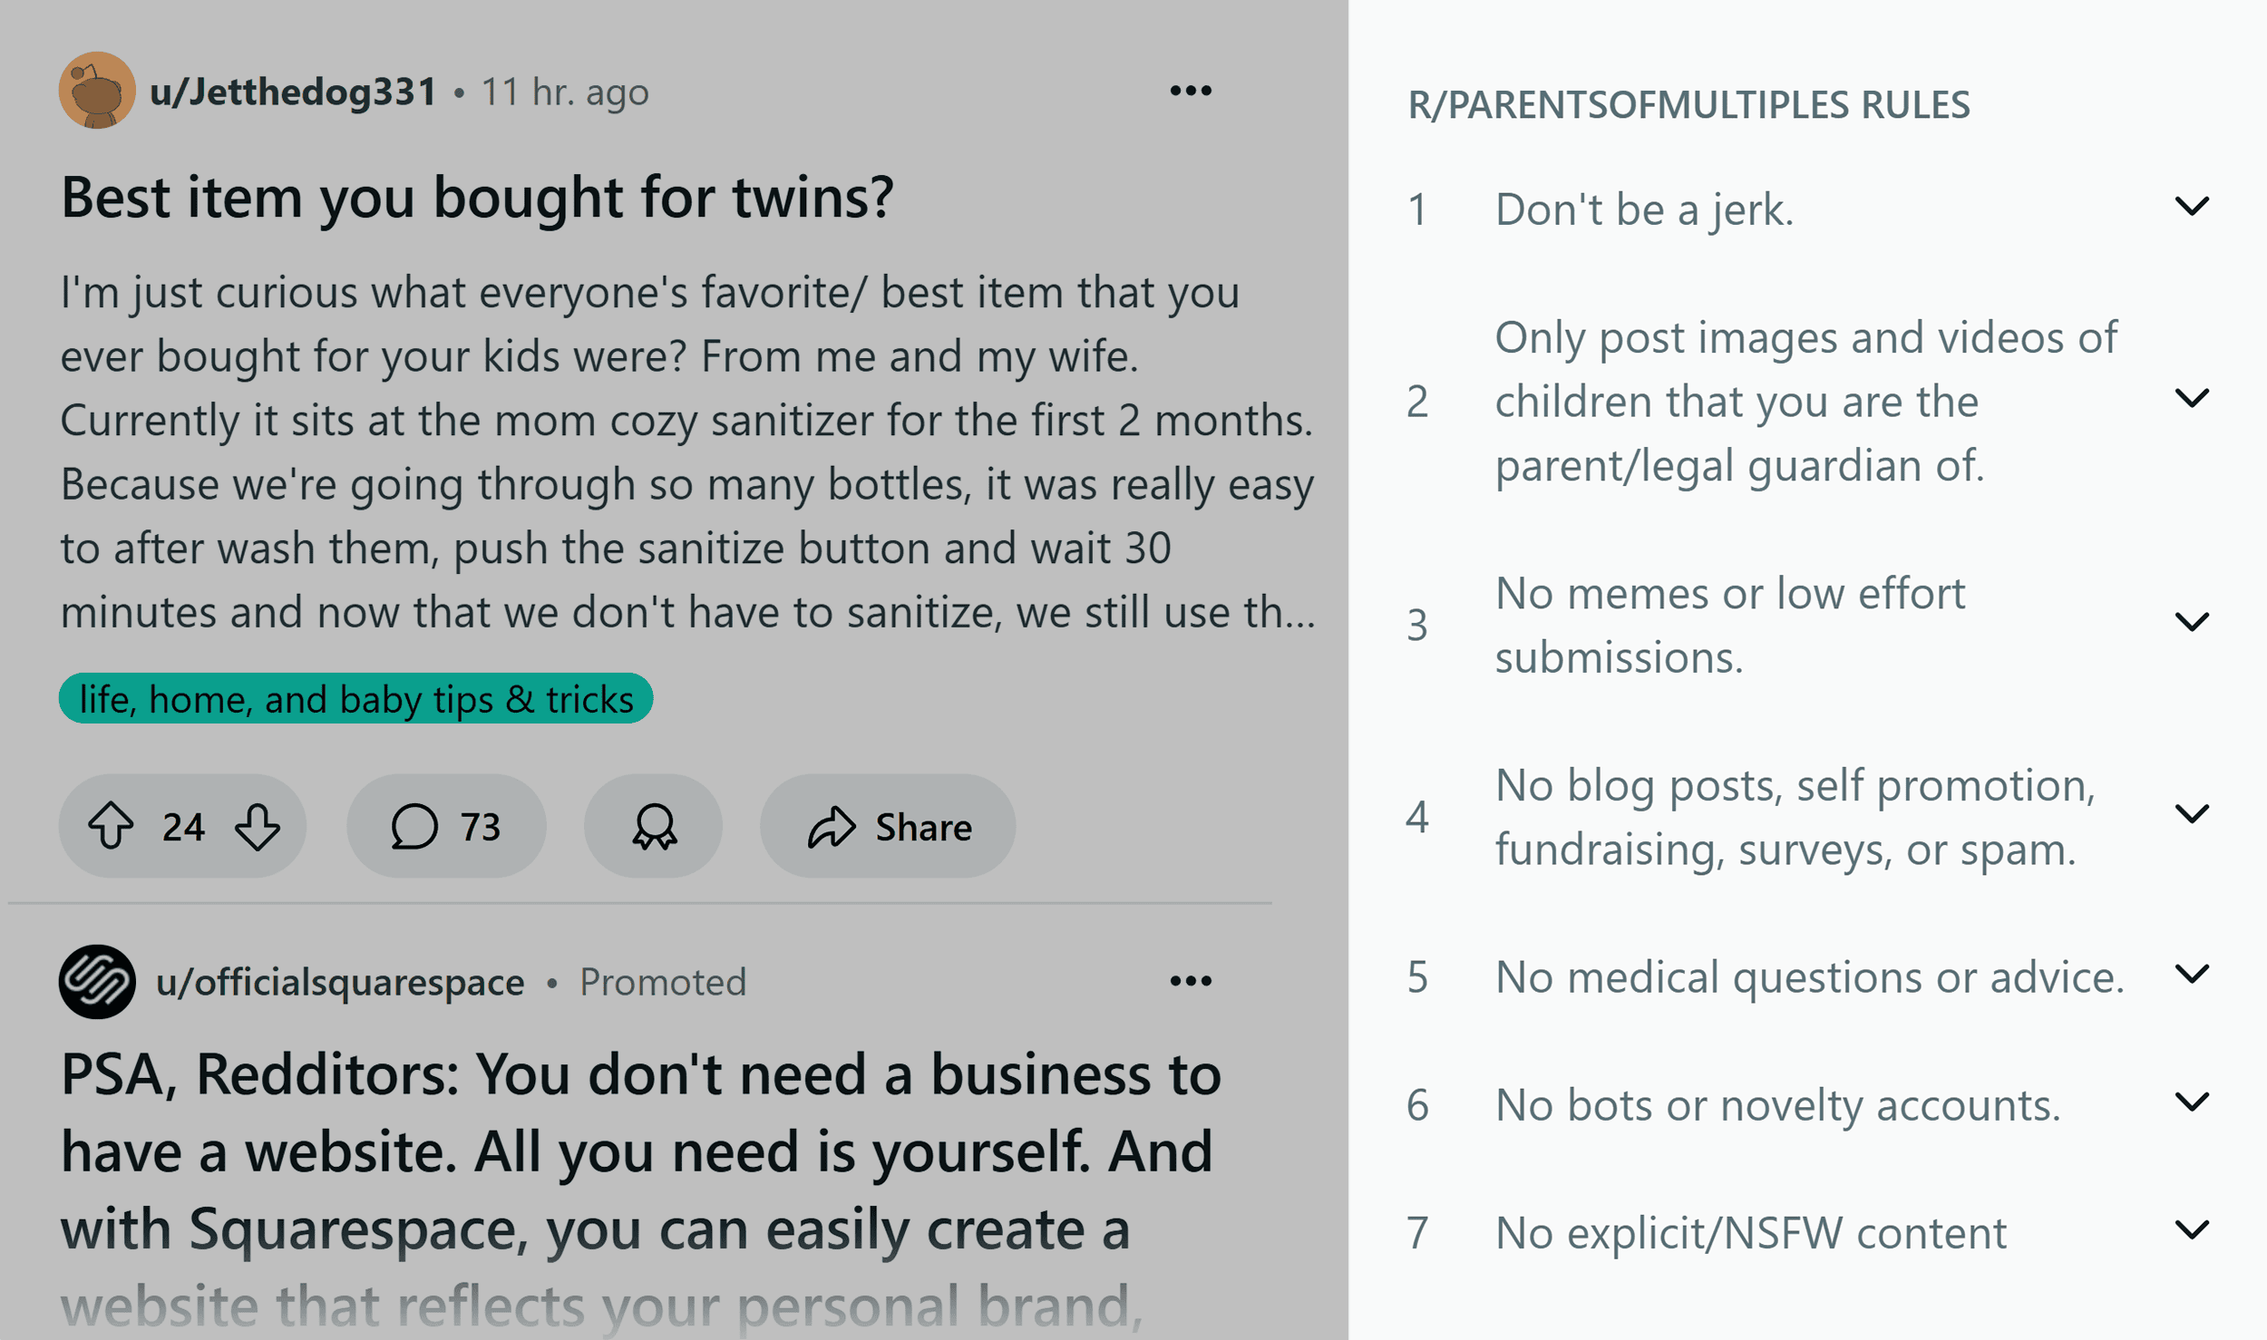The image size is (2267, 1340).
Task: Expand the "No blog posts, self promotion" rule
Action: [x=2191, y=814]
